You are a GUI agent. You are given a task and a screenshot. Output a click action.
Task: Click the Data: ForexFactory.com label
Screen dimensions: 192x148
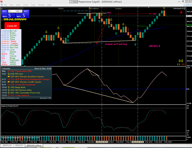[x=10, y=98]
